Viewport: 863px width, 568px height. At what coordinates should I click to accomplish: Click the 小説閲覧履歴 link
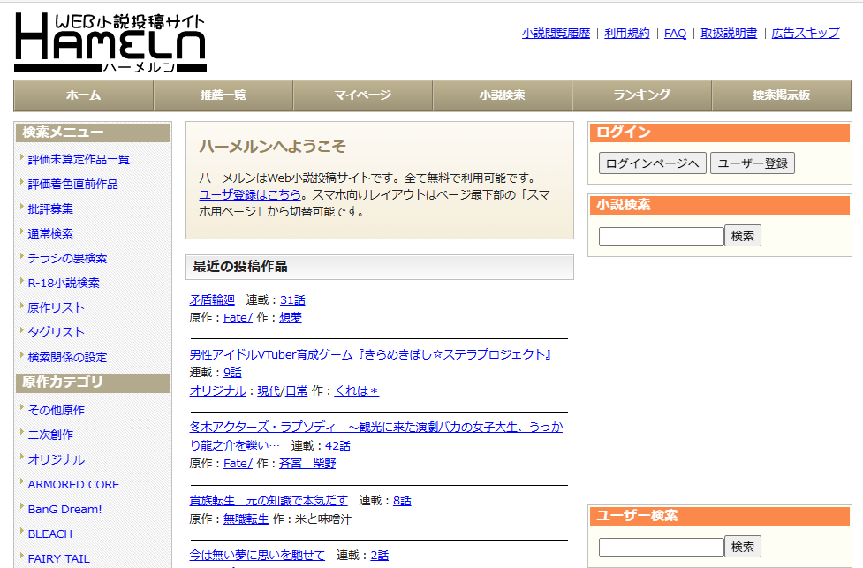coord(555,34)
